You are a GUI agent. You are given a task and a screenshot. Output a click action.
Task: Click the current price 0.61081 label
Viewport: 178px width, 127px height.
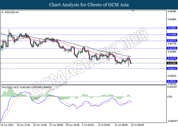click(x=172, y=63)
